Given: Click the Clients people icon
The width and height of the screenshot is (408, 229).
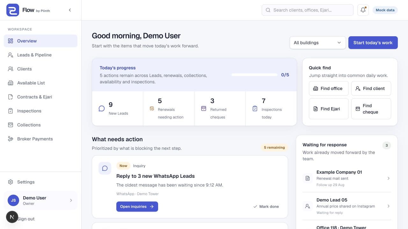Looking at the screenshot, I should coord(11,69).
